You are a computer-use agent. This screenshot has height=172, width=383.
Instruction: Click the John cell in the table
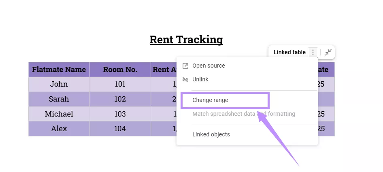[59, 84]
